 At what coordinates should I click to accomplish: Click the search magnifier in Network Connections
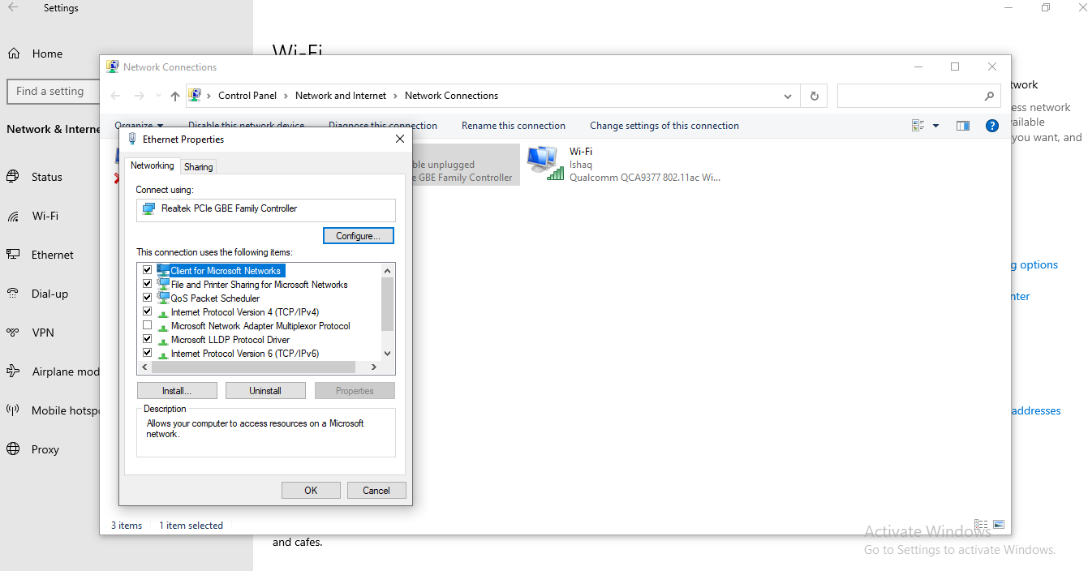point(989,96)
